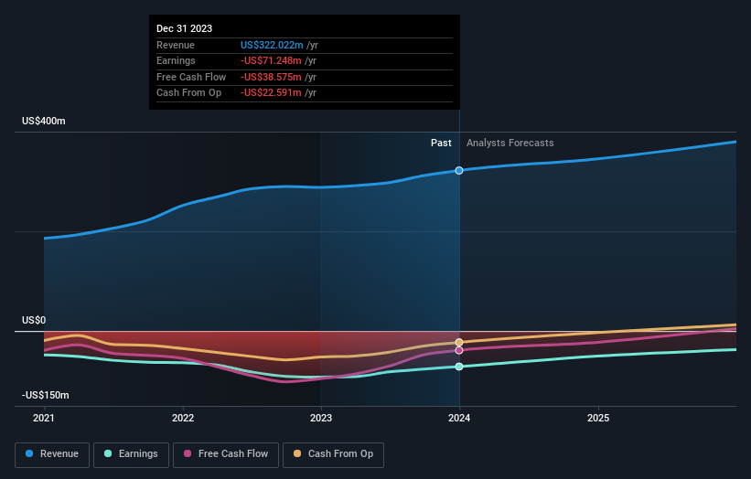Click the Analysts Forecasts label
Viewport: 751px width, 479px height.
coord(510,144)
